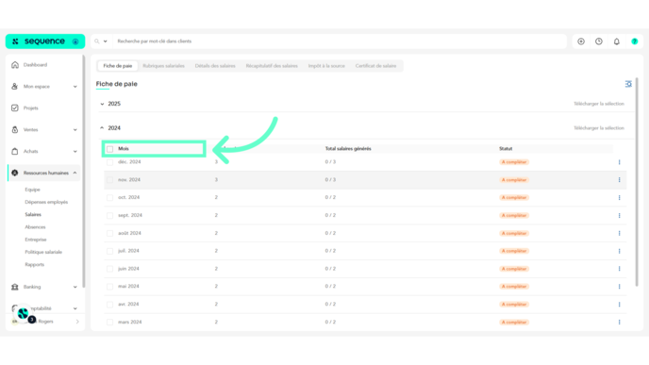Expand Ventes menu chevron
649x365 pixels.
tap(75, 130)
